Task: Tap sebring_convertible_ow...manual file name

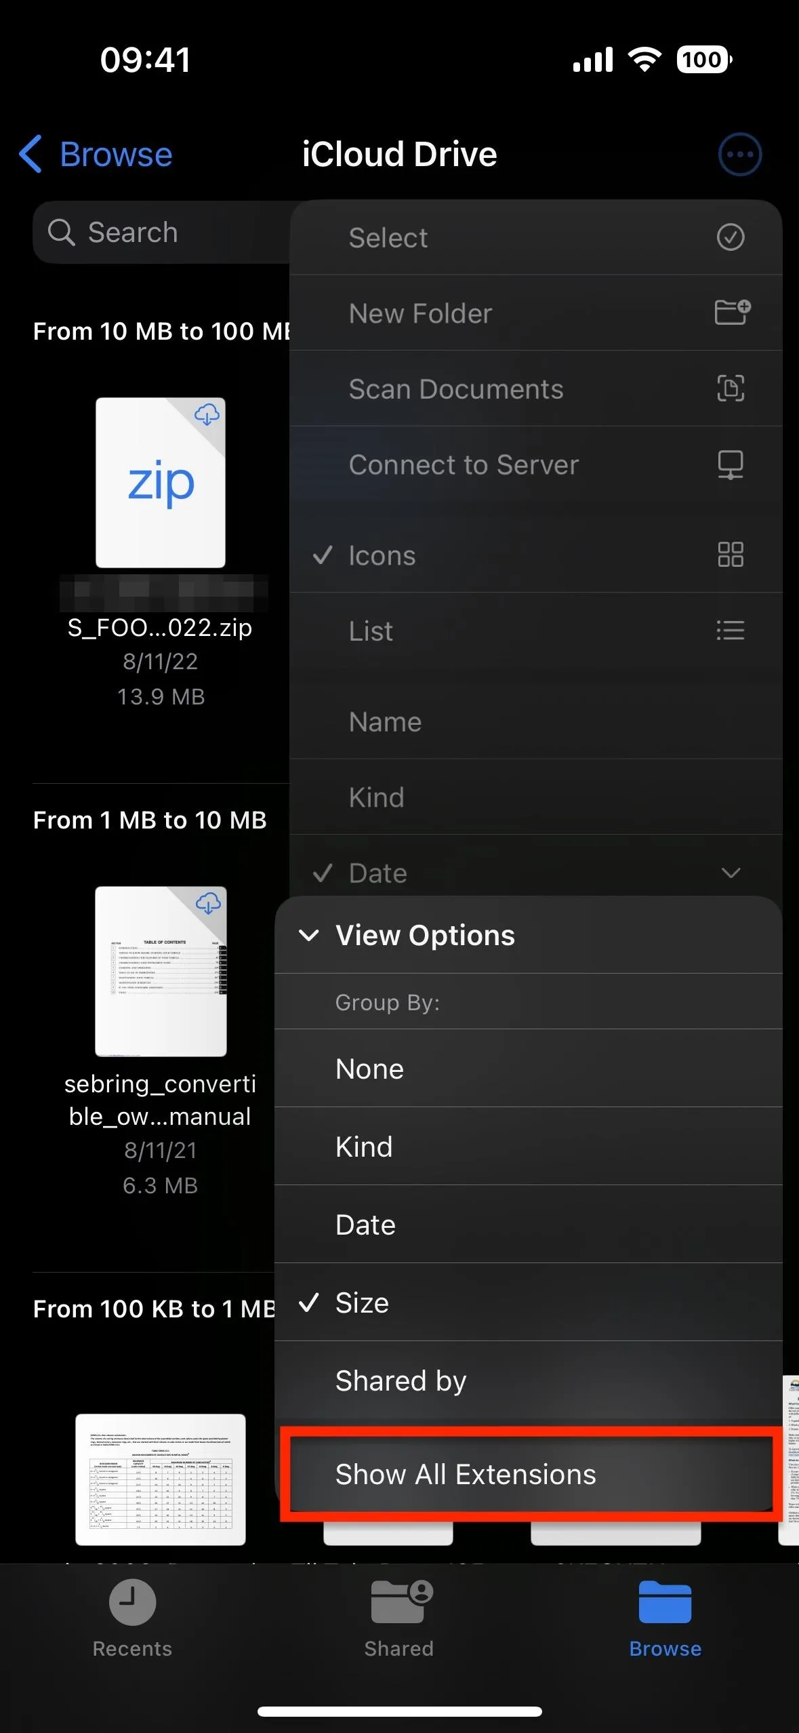Action: tap(161, 1100)
